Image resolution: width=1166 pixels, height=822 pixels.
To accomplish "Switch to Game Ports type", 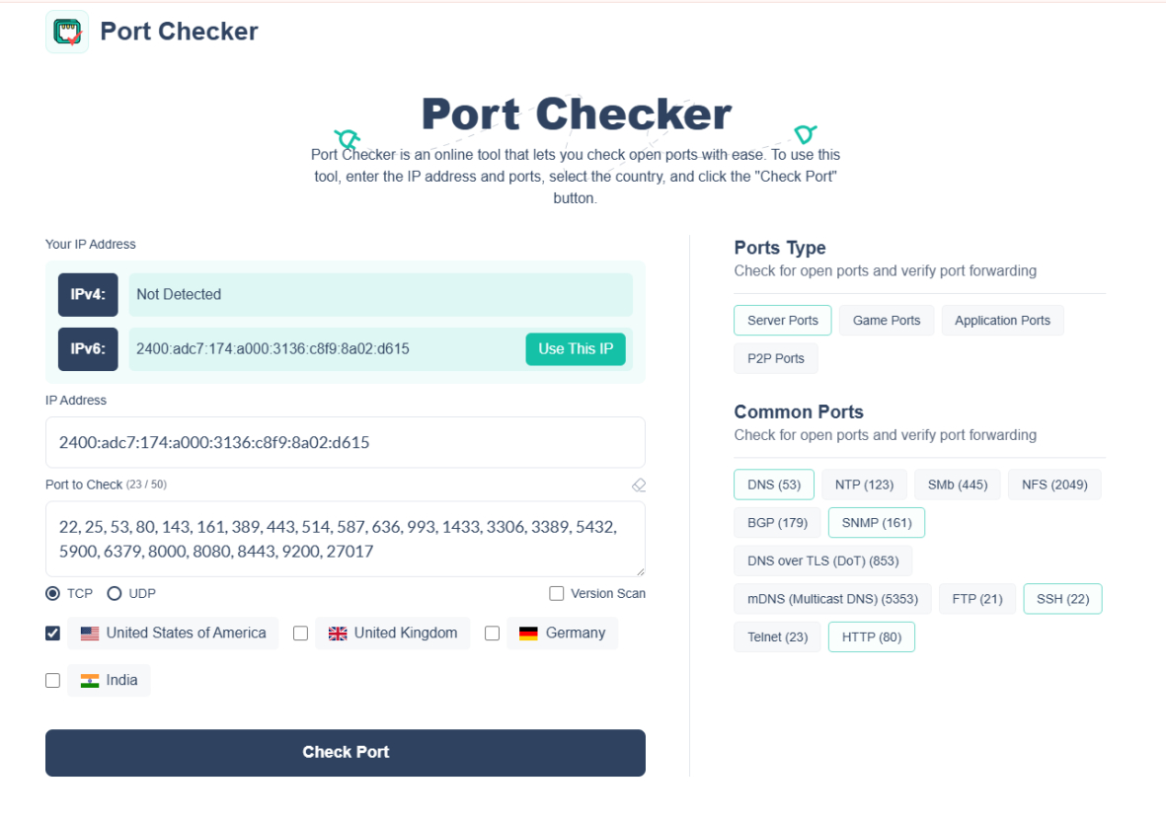I will coord(887,321).
